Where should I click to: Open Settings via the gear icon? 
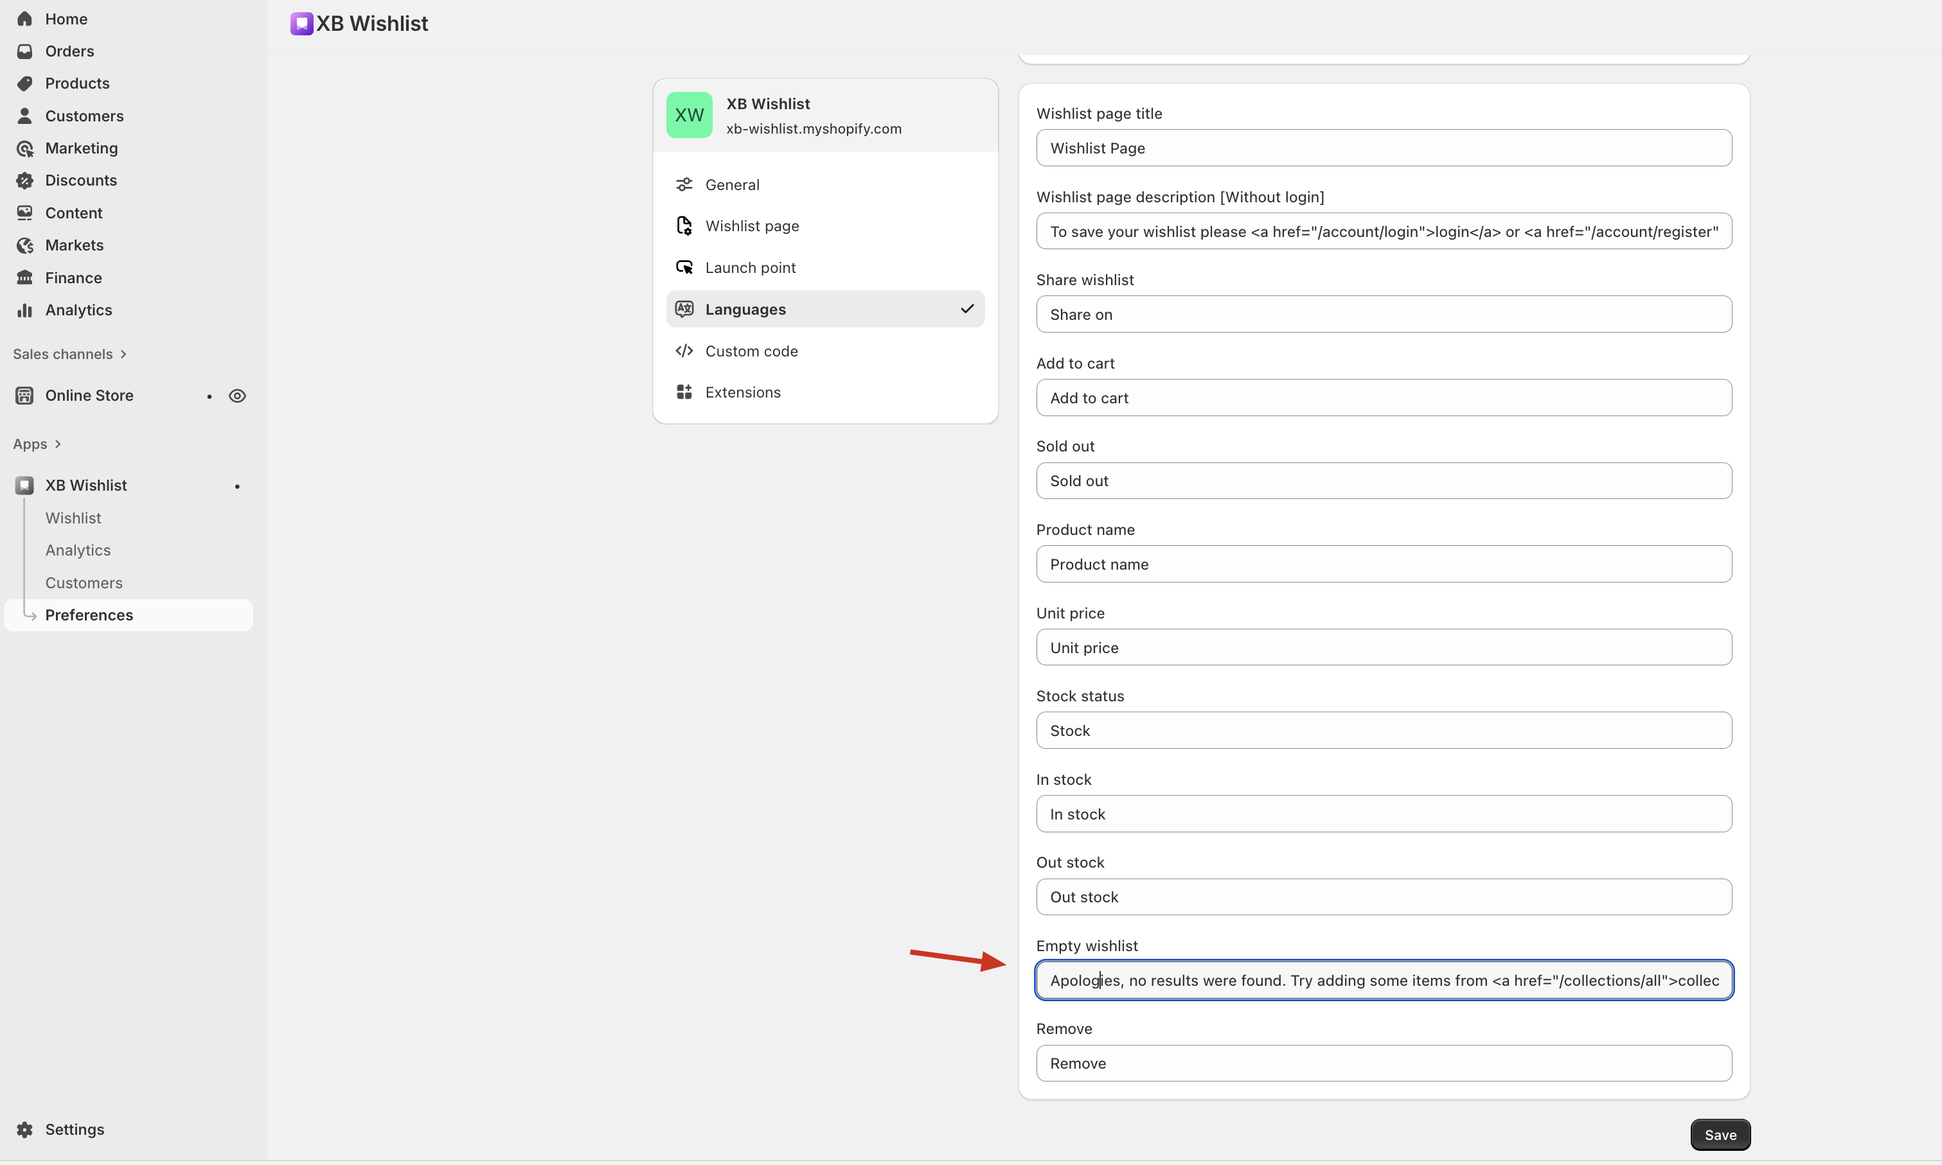[24, 1129]
